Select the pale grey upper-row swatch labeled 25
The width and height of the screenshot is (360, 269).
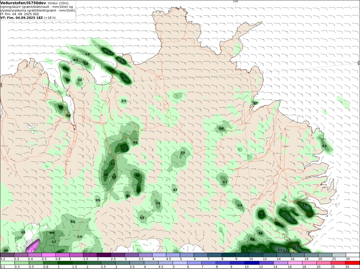coord(339,255)
